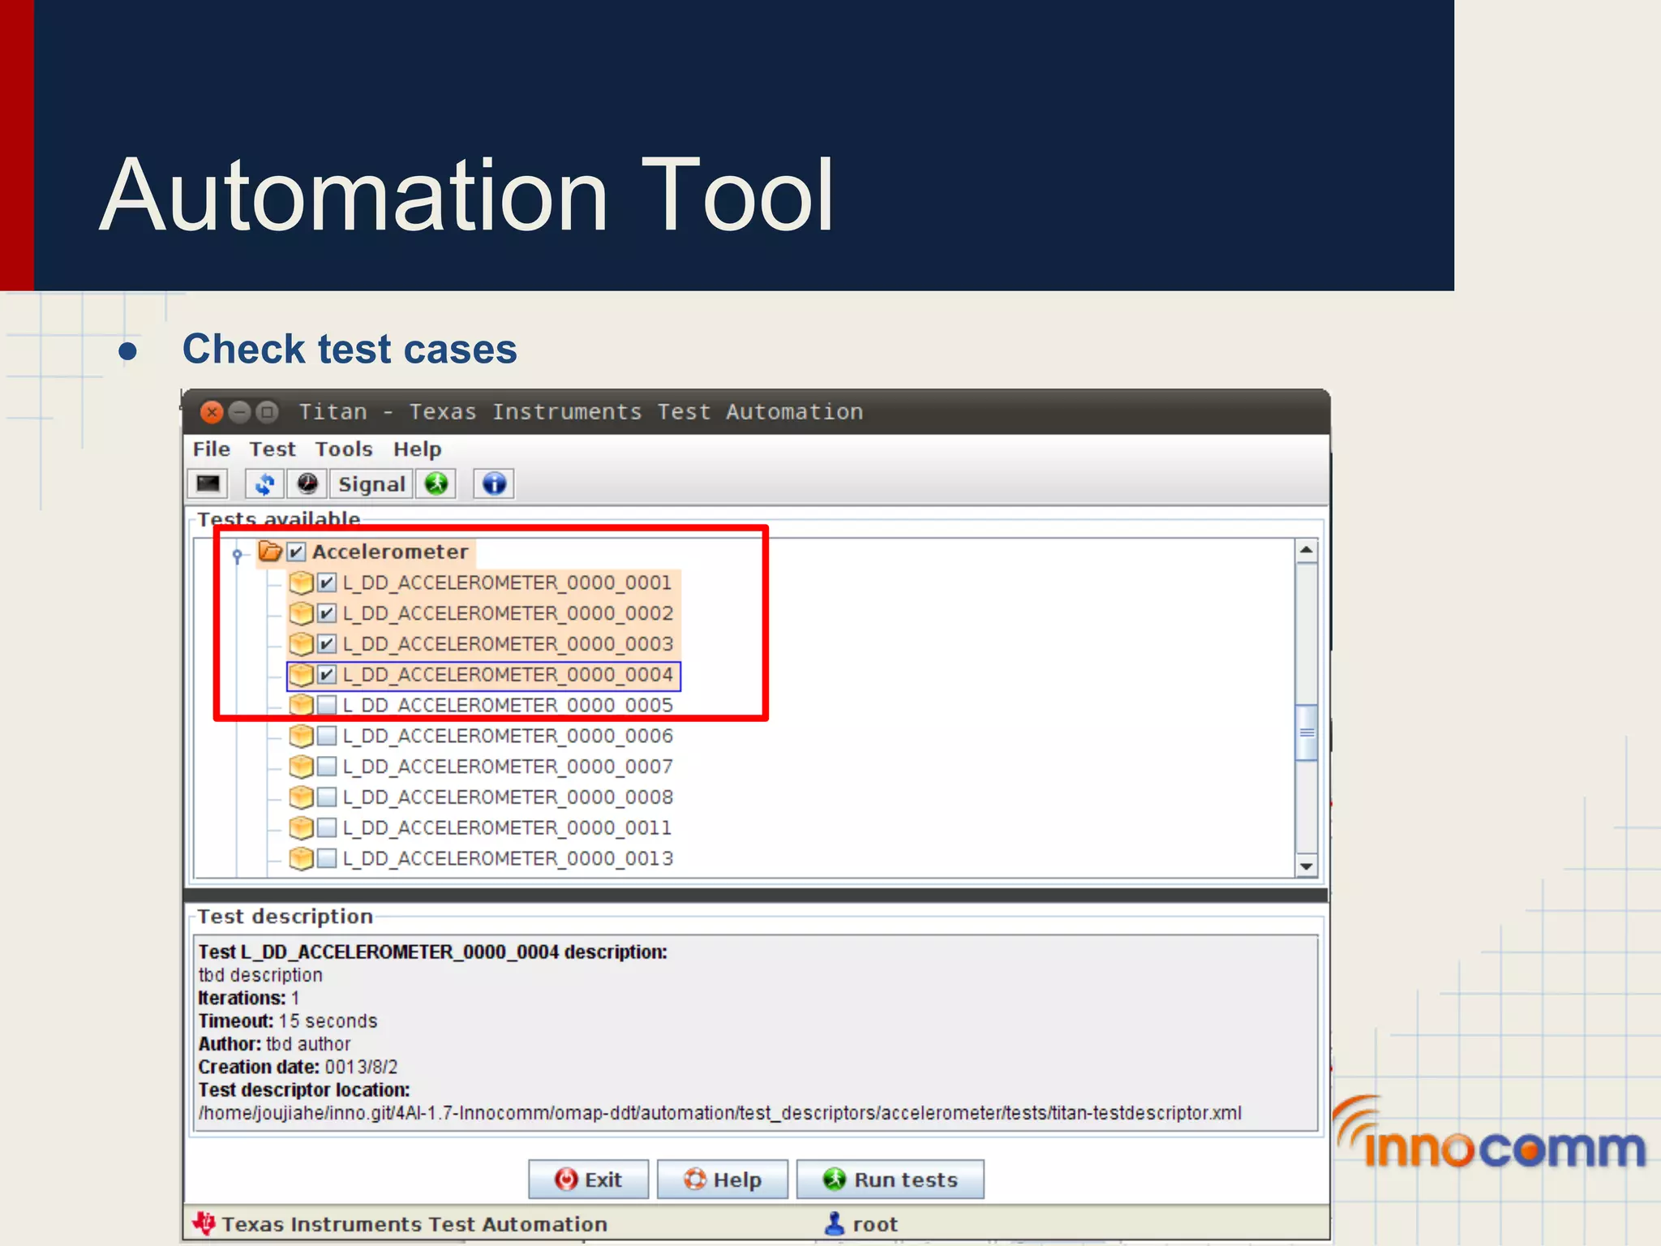Check the L_DD_ACCELEROMETER_0000_0011 checkbox

(326, 828)
